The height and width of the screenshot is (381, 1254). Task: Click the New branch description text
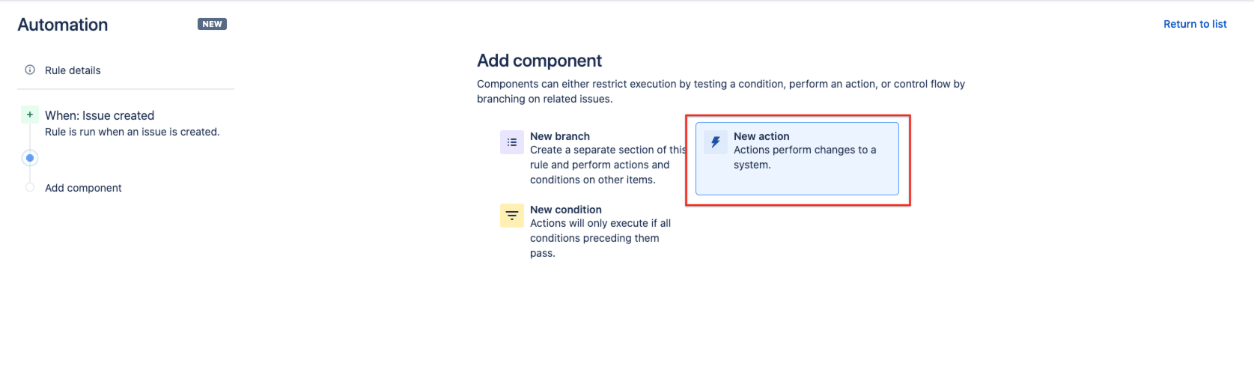pos(608,165)
